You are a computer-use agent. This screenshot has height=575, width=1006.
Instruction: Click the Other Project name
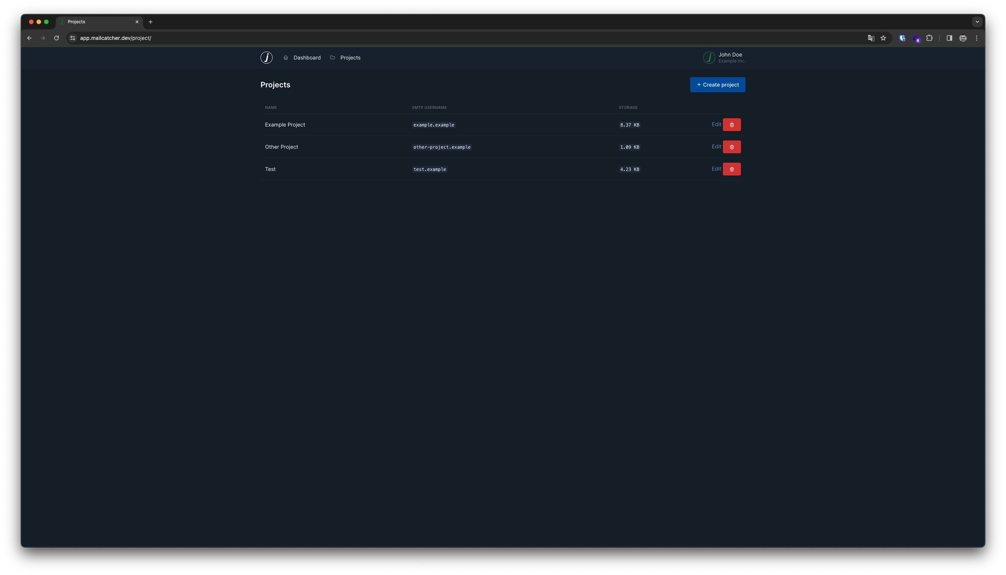[281, 147]
